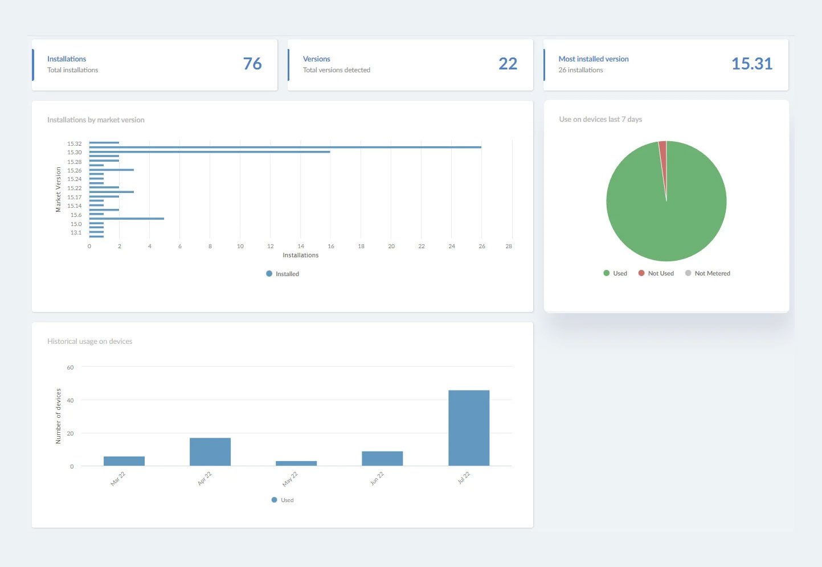The width and height of the screenshot is (822, 567).
Task: Toggle the green Used legend dot
Action: (x=606, y=273)
